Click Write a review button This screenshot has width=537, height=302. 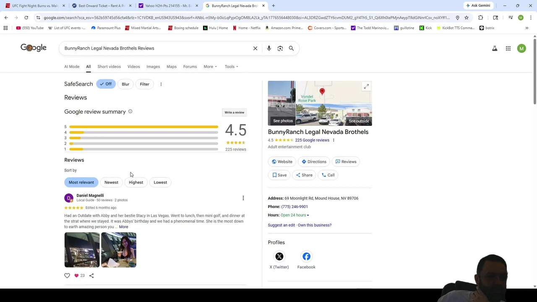coord(234,112)
